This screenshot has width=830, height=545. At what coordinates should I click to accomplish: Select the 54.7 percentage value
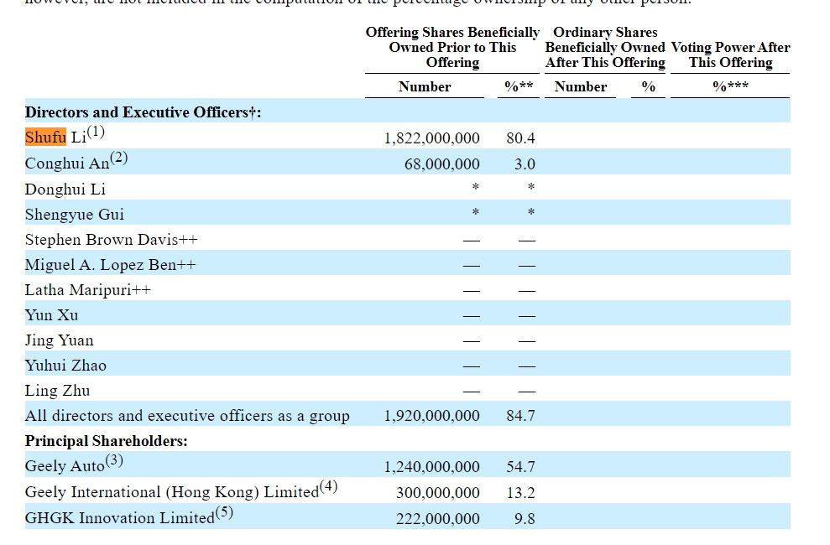click(x=520, y=467)
